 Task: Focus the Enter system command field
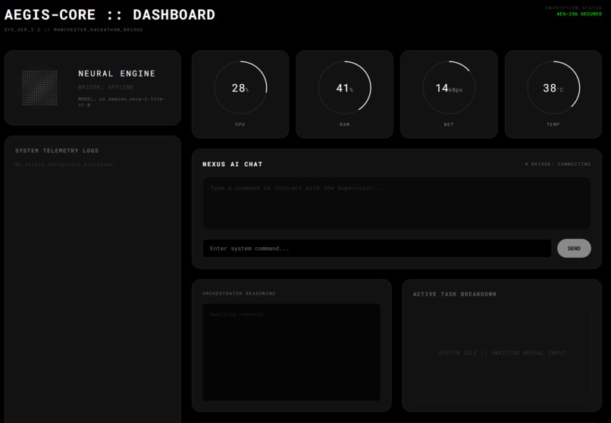point(377,248)
